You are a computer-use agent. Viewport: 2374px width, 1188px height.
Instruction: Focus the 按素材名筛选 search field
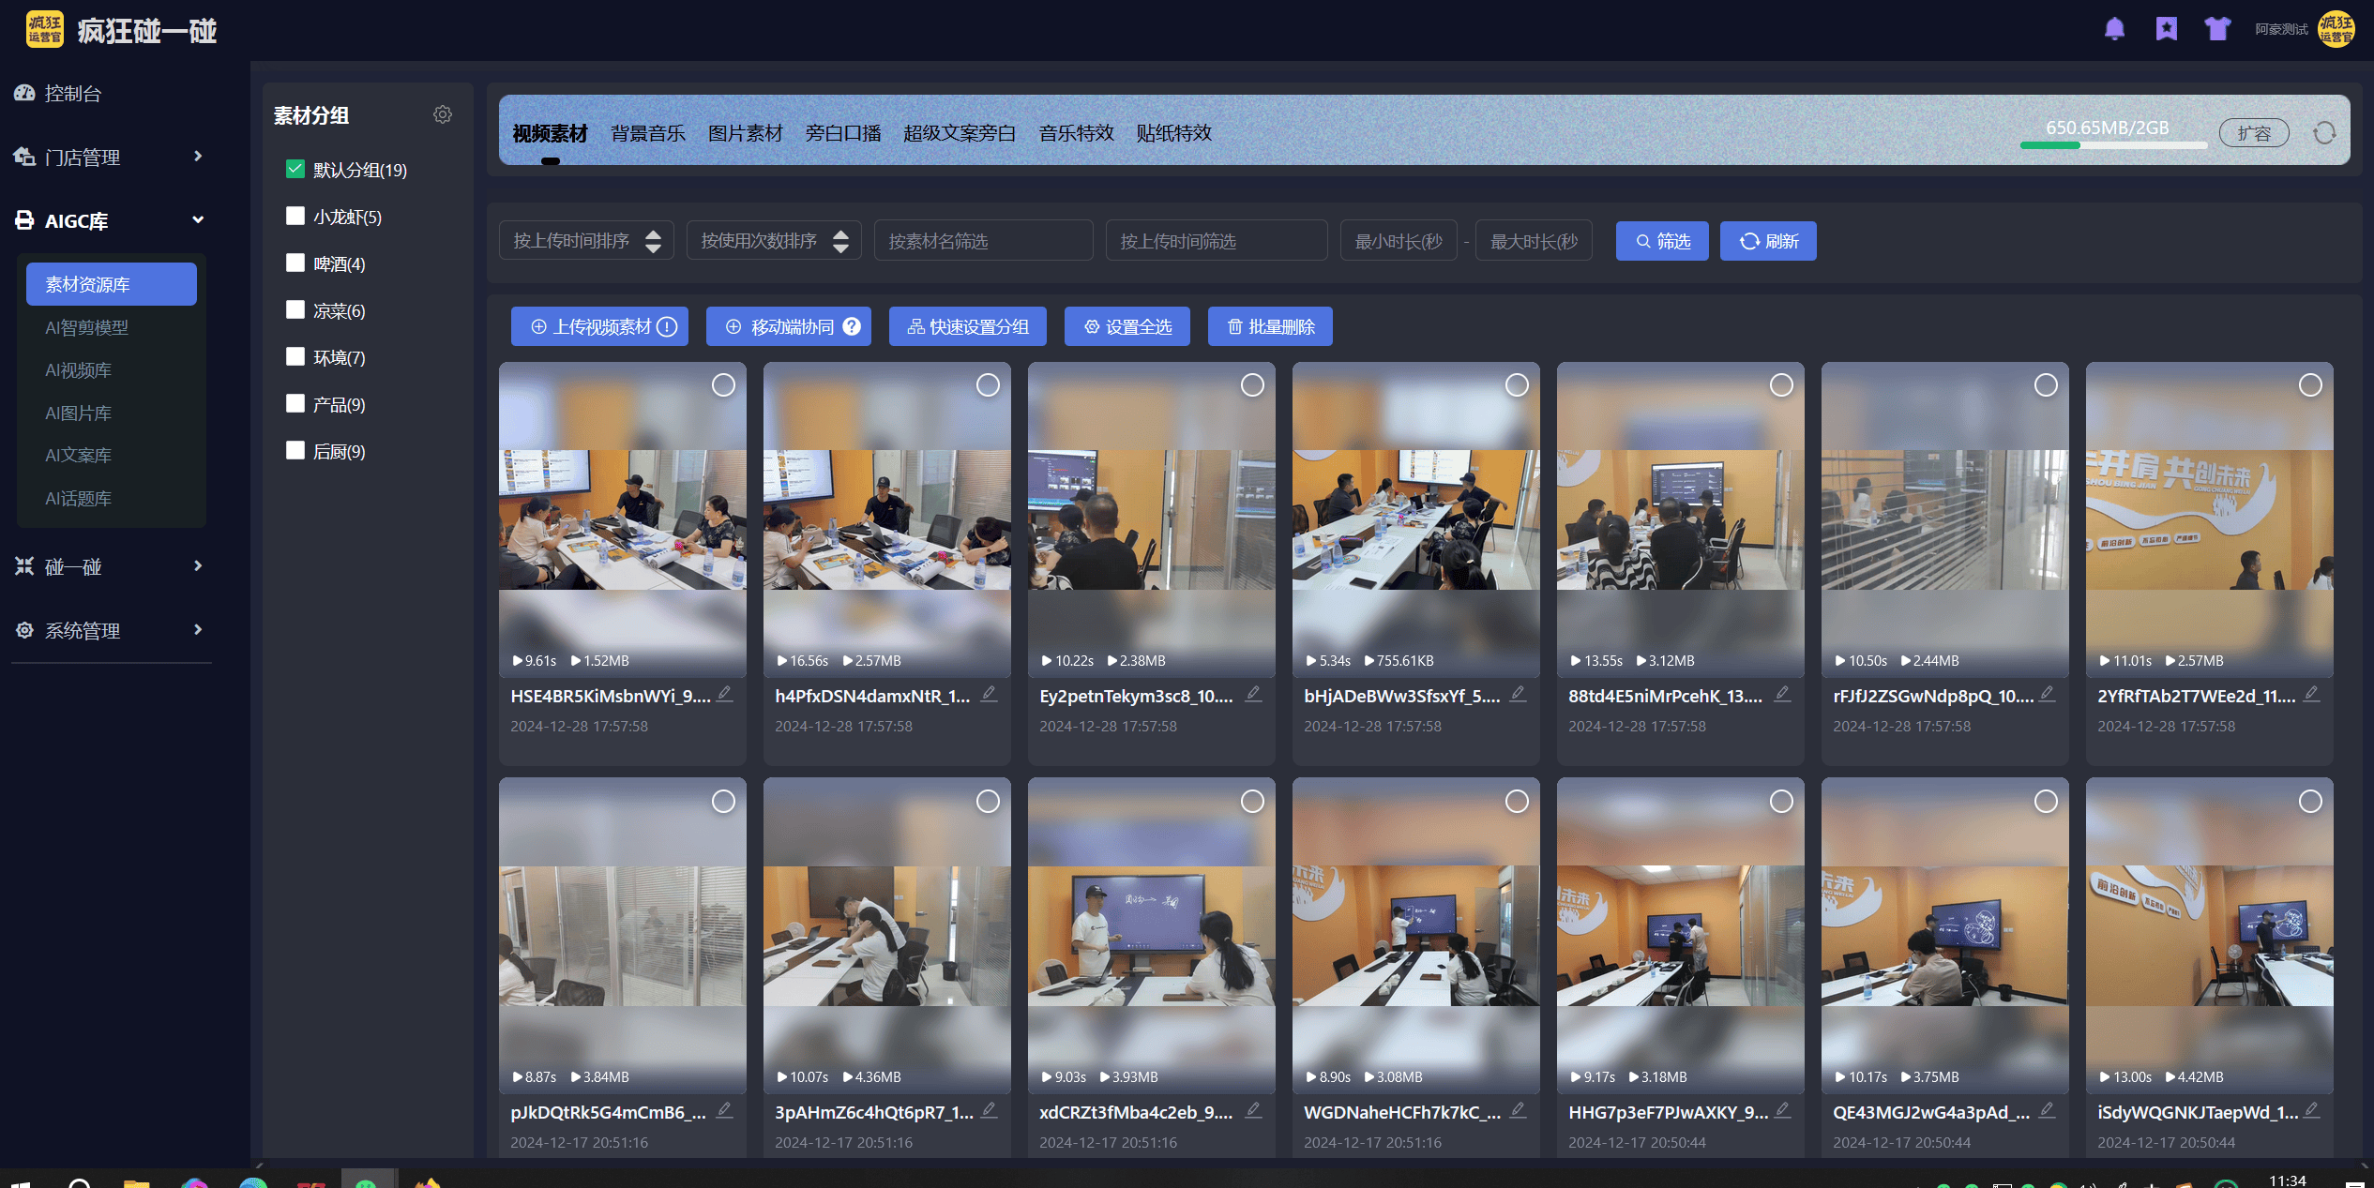983,241
